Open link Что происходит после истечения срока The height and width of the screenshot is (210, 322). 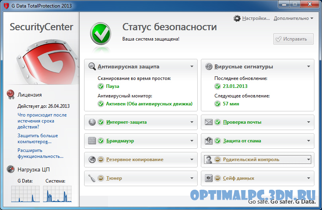coord(42,121)
